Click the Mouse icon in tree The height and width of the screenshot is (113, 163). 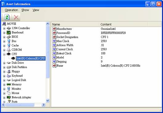[9, 93]
